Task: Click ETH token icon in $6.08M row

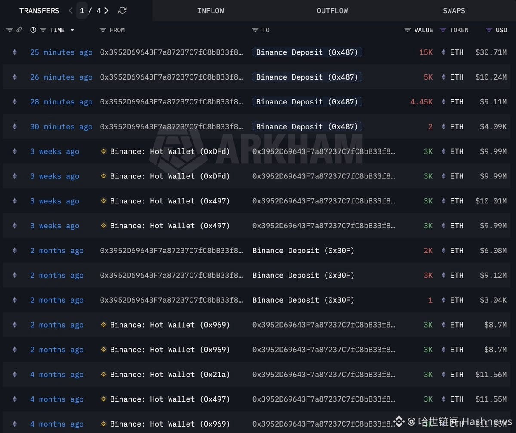Action: [444, 251]
